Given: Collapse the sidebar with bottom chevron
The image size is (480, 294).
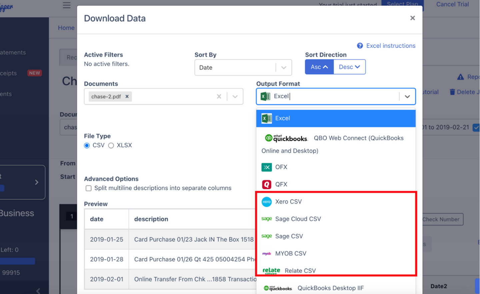Looking at the screenshot, I should 38,291.
